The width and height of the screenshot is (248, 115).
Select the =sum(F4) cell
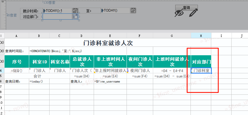tap(140, 76)
